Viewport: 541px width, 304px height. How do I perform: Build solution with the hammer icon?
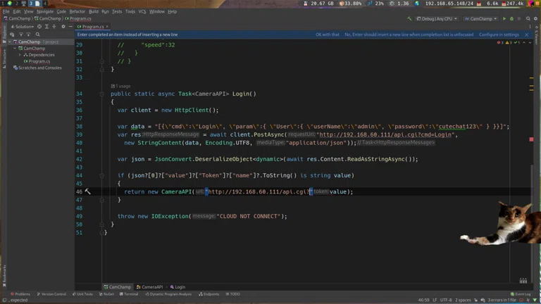tap(409, 19)
